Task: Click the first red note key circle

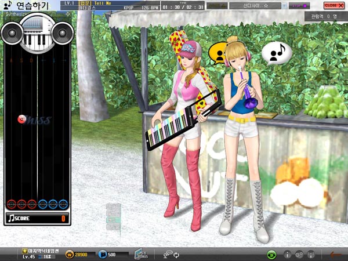Action: (x=11, y=204)
